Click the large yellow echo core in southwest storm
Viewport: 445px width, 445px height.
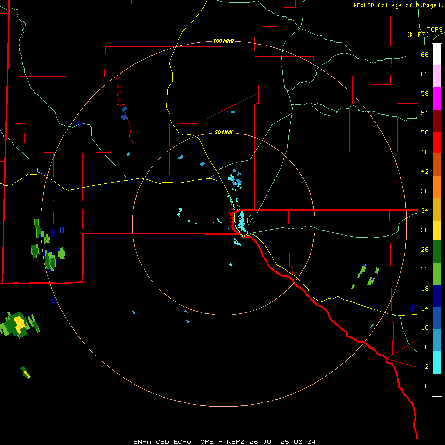(19, 324)
